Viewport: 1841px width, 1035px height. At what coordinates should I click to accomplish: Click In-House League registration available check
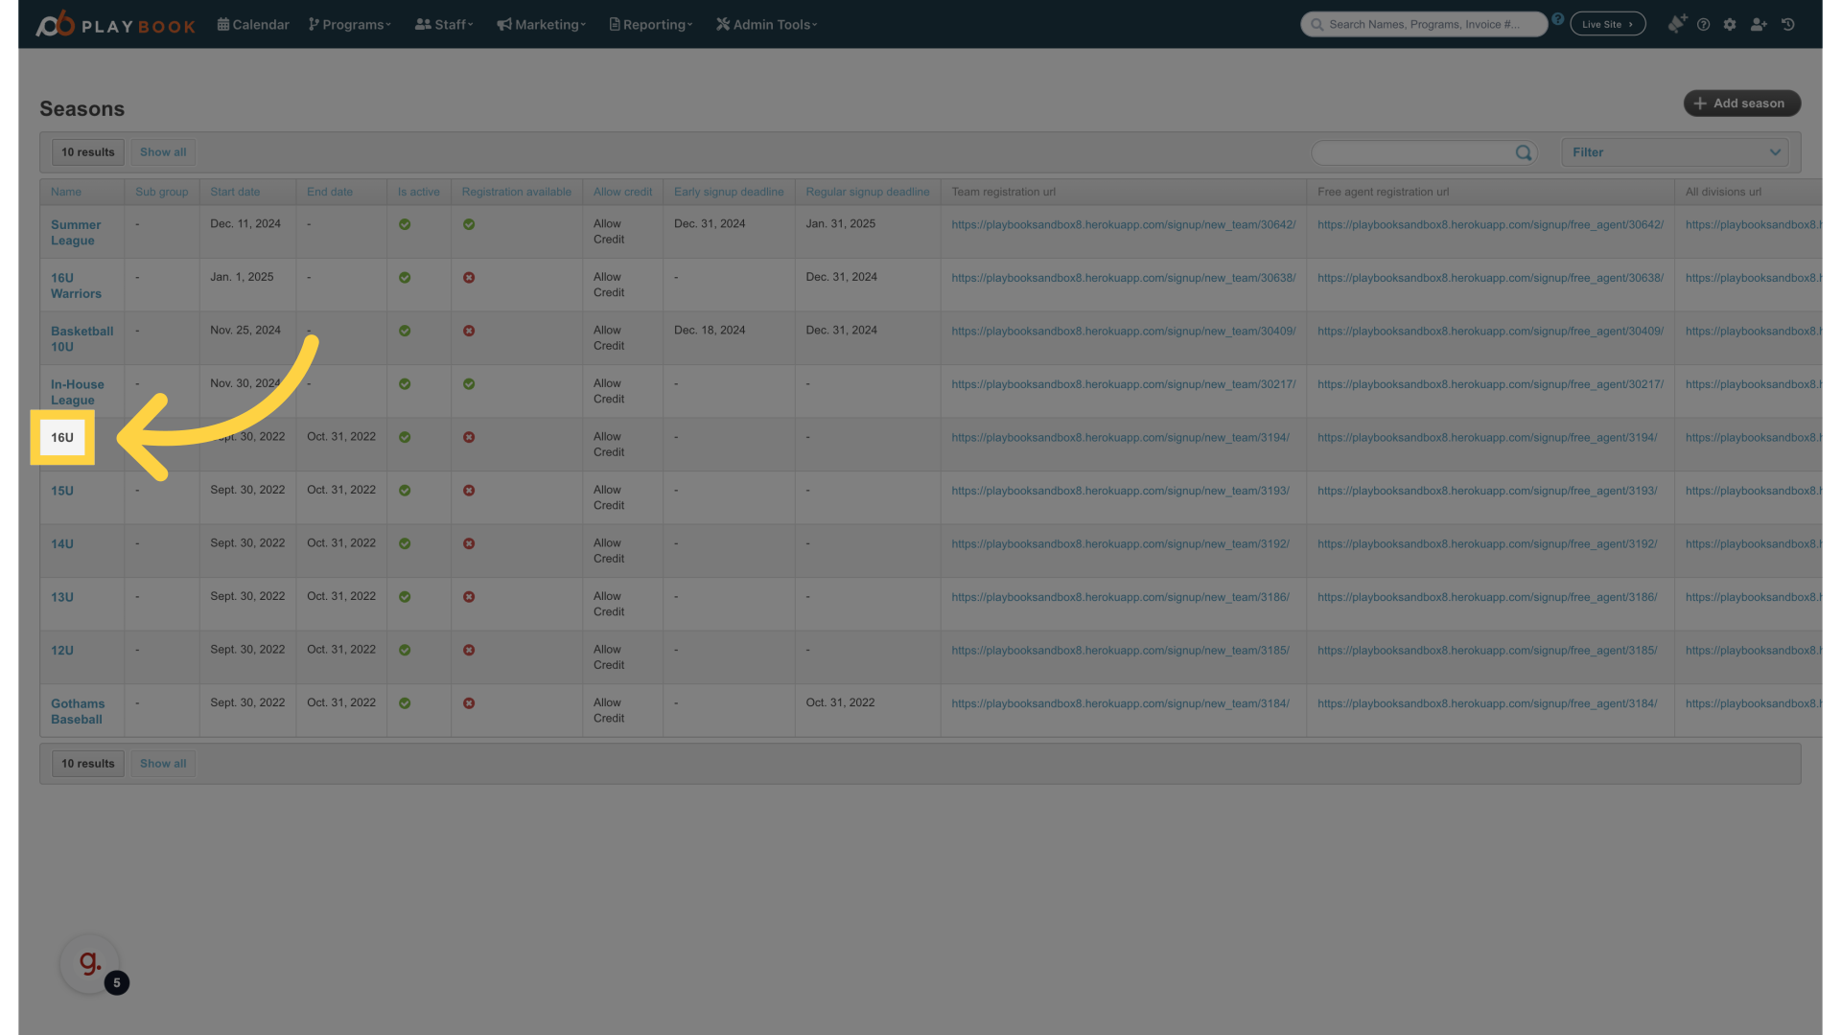point(469,384)
